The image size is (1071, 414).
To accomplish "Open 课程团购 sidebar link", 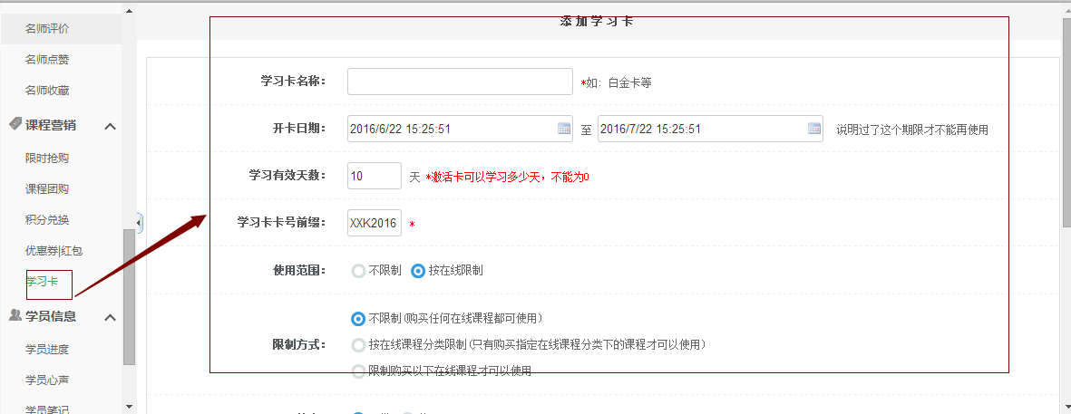I will click(47, 188).
